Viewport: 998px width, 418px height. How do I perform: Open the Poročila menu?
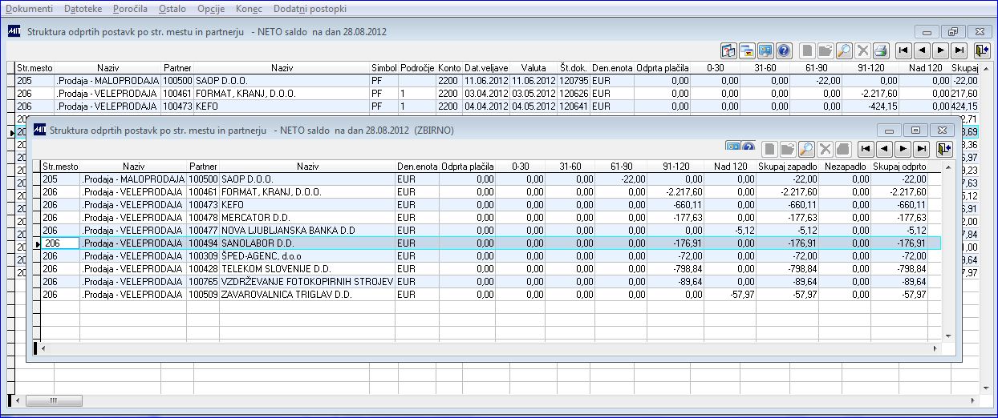(x=129, y=9)
